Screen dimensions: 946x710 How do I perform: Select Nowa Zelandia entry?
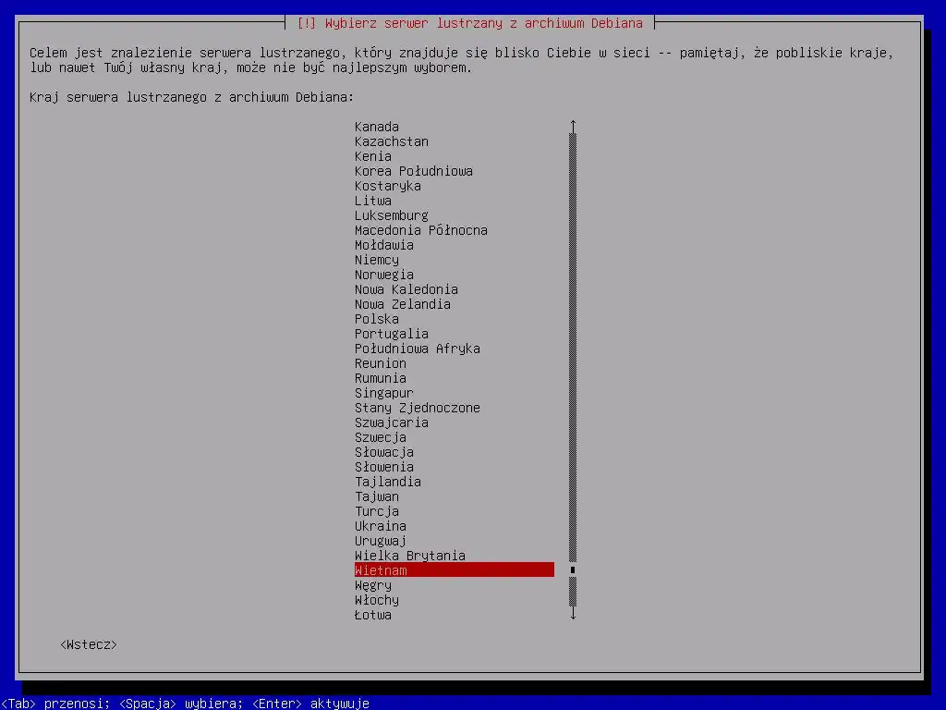pos(455,304)
